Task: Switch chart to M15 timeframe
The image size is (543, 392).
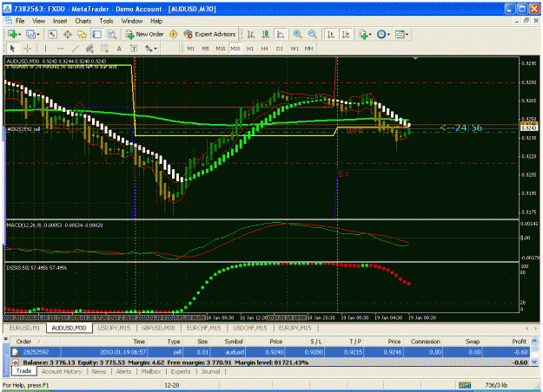Action: (221, 49)
